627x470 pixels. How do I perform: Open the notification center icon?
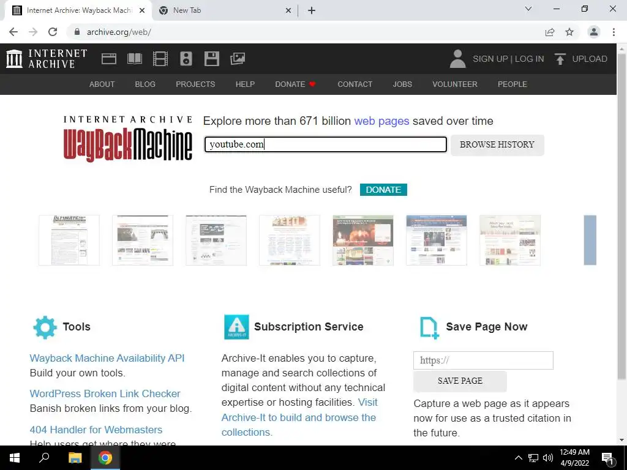tap(608, 458)
